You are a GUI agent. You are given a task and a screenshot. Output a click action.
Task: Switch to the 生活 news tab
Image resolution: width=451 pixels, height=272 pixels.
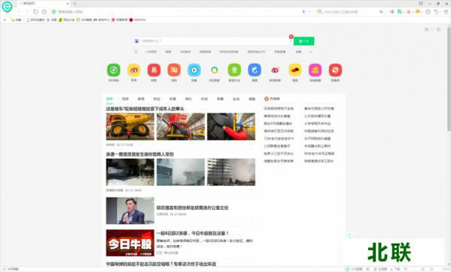[x=236, y=98]
